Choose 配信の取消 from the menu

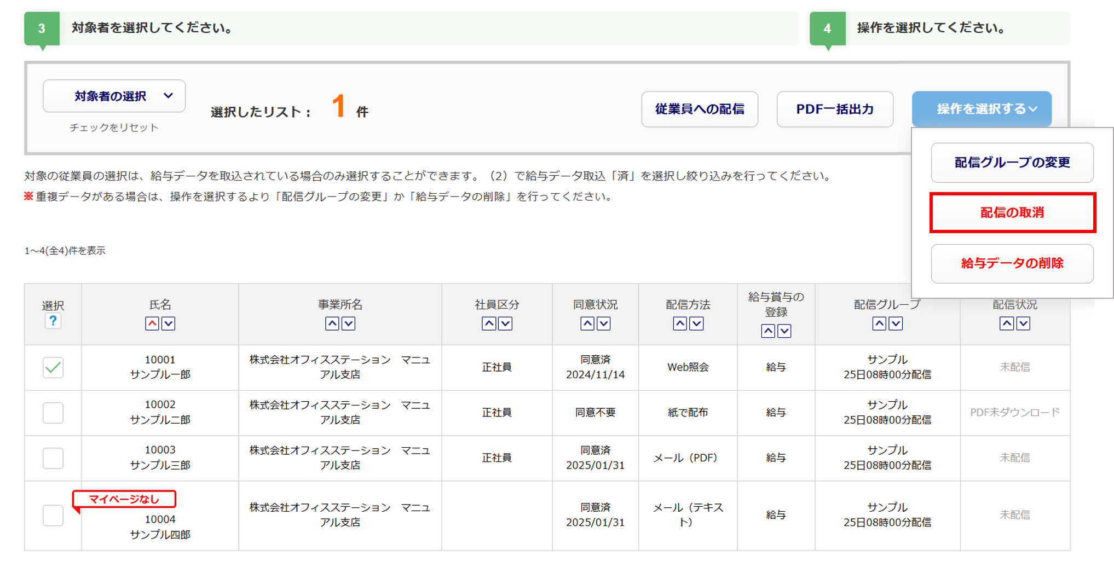tap(1012, 212)
